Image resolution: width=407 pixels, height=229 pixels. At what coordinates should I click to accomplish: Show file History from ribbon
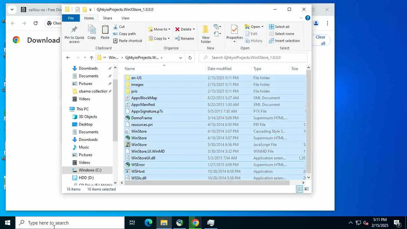point(254,41)
